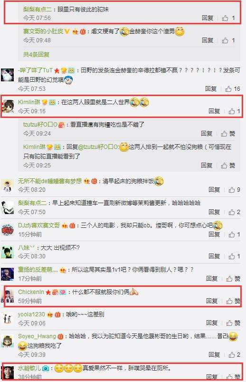Image resolution: width=246 pixels, height=382 pixels.
Task: Open 水凝敏儿's username link
Action: (29, 368)
